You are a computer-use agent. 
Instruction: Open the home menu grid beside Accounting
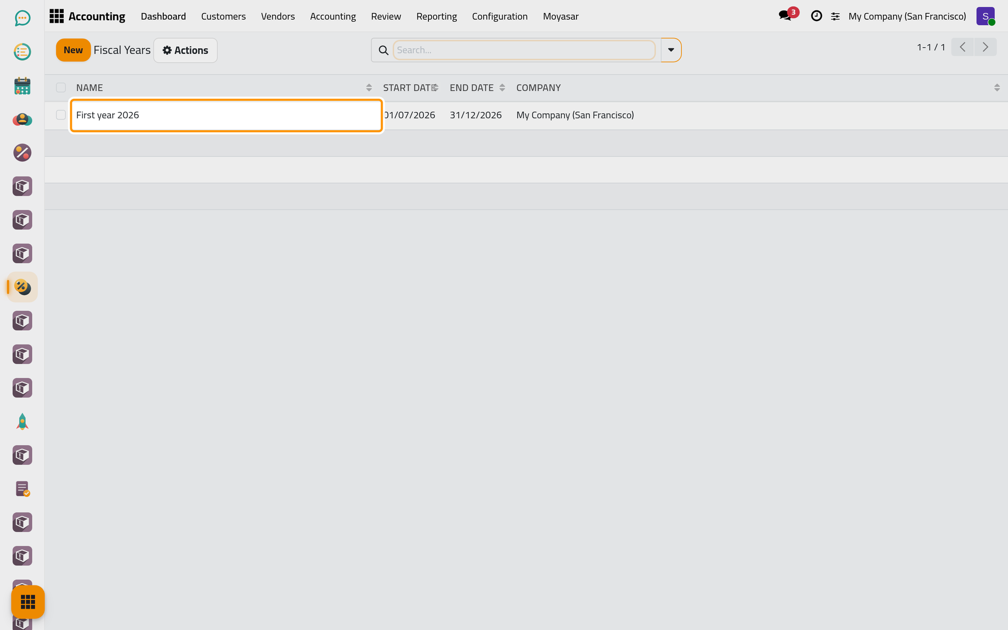pos(57,16)
